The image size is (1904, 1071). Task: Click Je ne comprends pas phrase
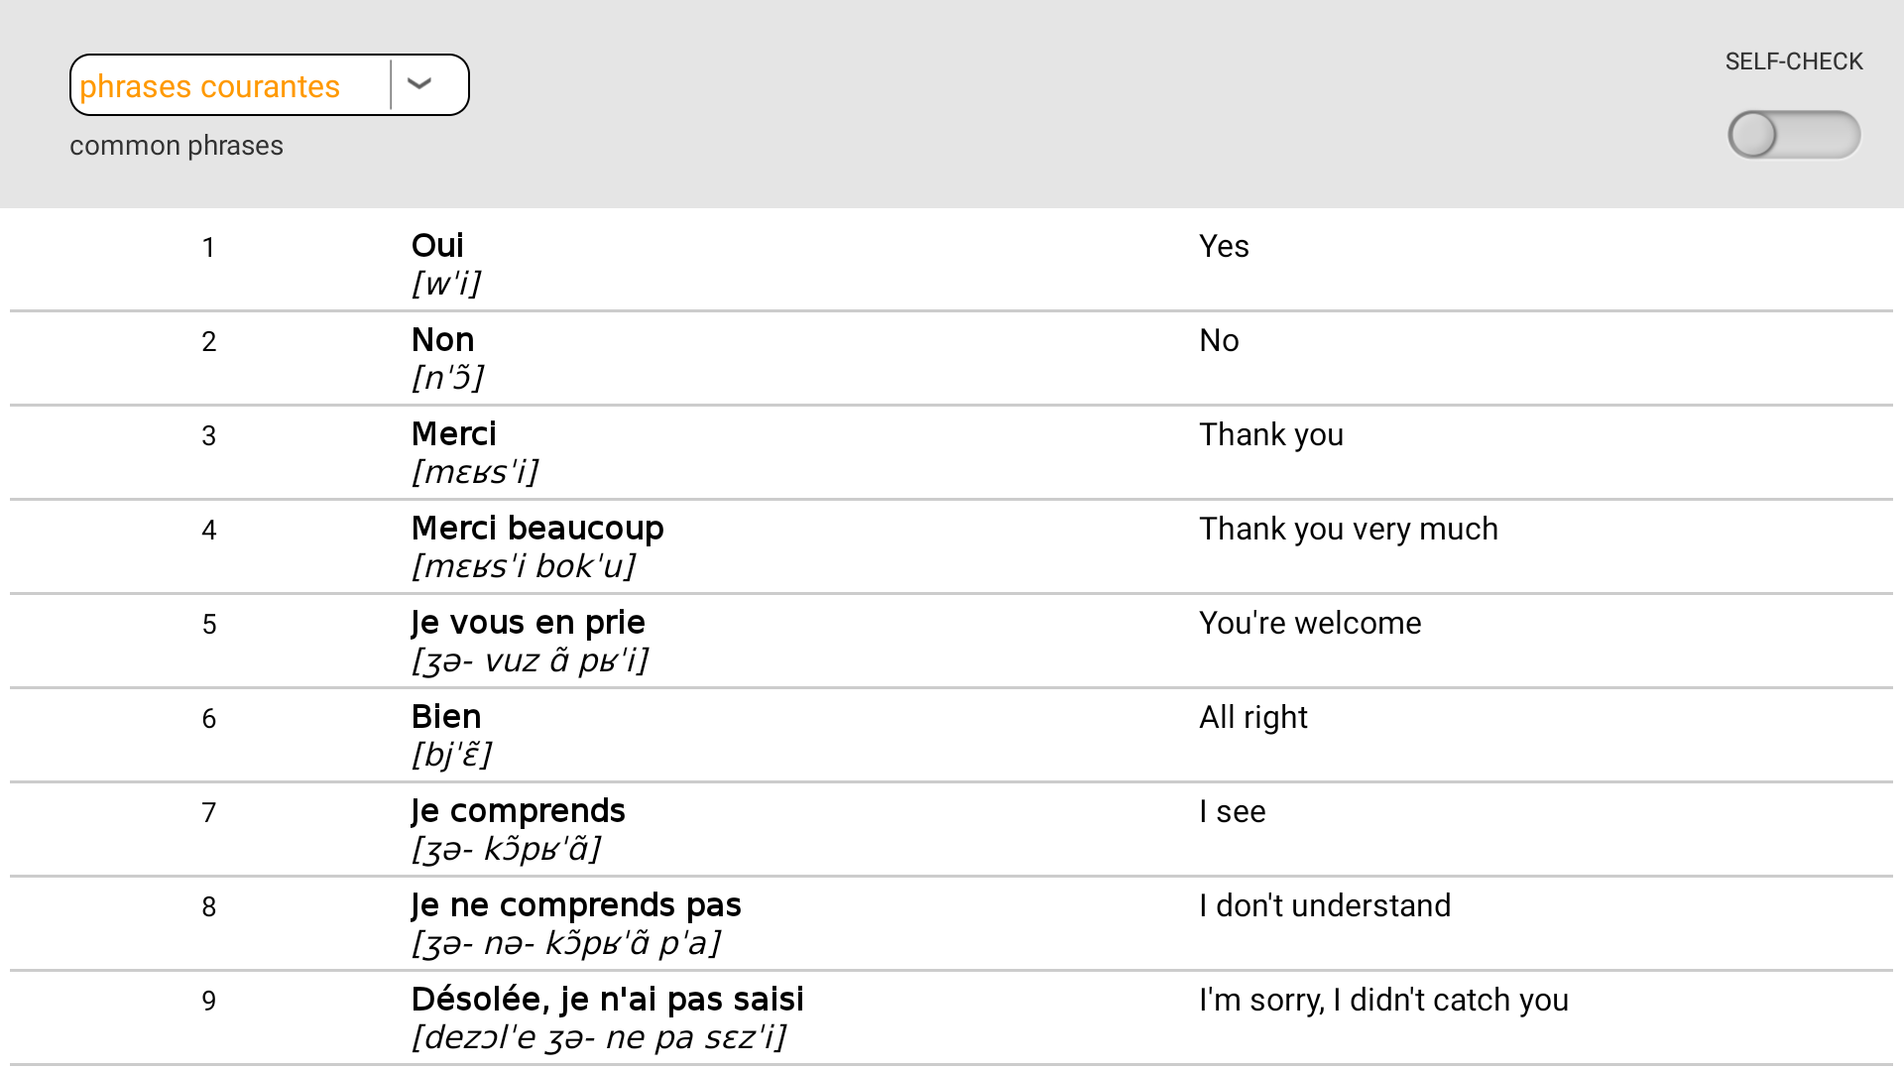pos(576,905)
